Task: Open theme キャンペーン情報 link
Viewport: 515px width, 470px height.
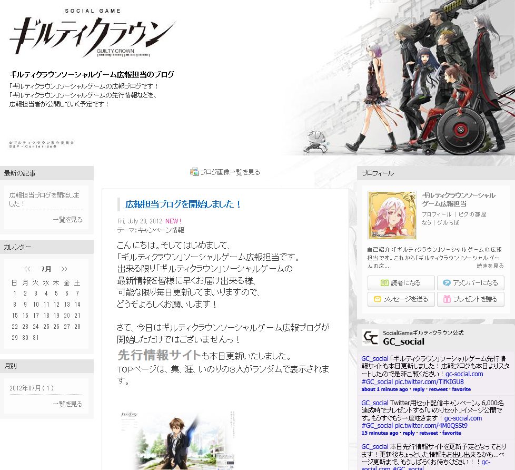Action: pyautogui.click(x=161, y=230)
